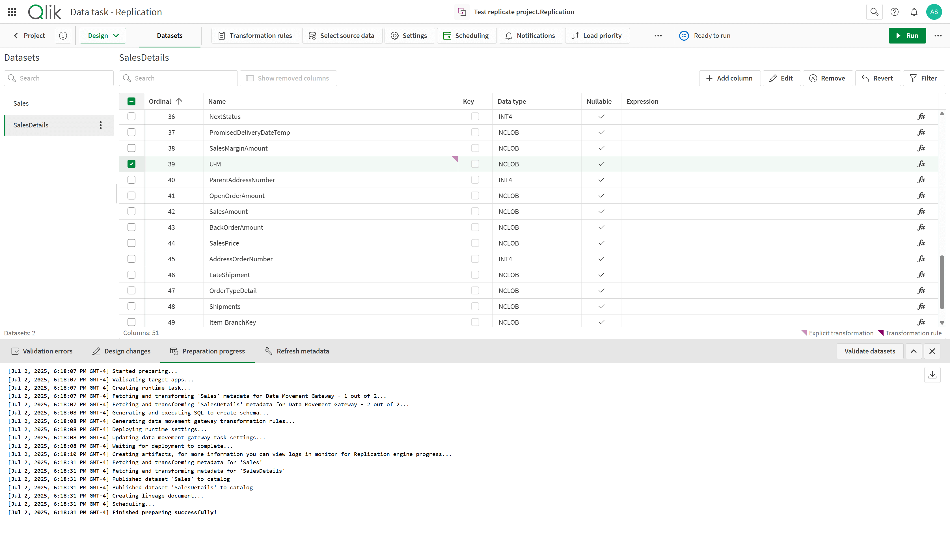Open expression editor for NextStatus row

point(921,116)
